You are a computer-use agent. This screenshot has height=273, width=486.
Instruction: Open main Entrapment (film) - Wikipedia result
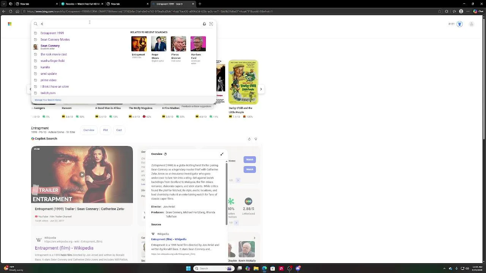click(x=64, y=248)
